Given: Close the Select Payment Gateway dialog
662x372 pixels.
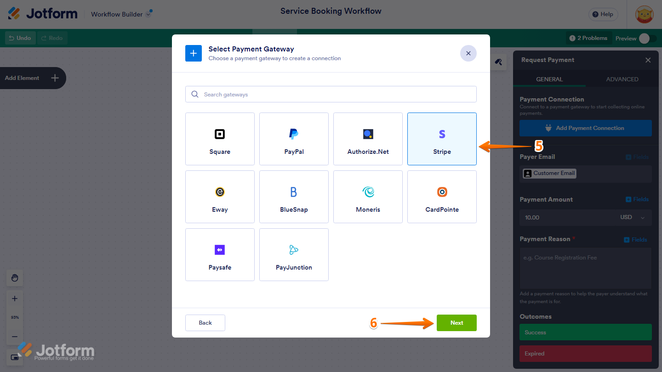Looking at the screenshot, I should pyautogui.click(x=468, y=53).
